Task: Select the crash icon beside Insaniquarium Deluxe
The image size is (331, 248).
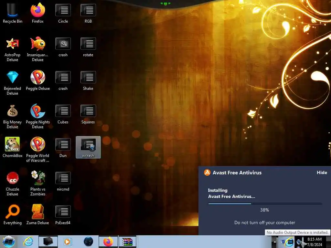Action: tap(63, 47)
